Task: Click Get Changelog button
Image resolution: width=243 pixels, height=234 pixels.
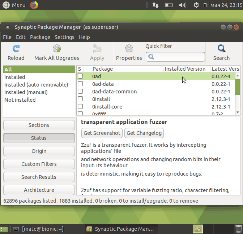Action: (x=144, y=133)
